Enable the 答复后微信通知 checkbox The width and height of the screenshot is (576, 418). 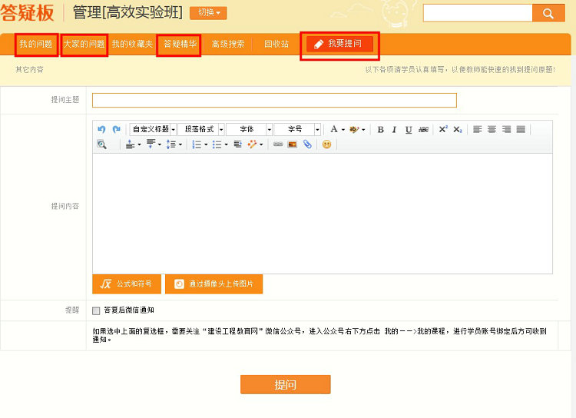(x=96, y=310)
